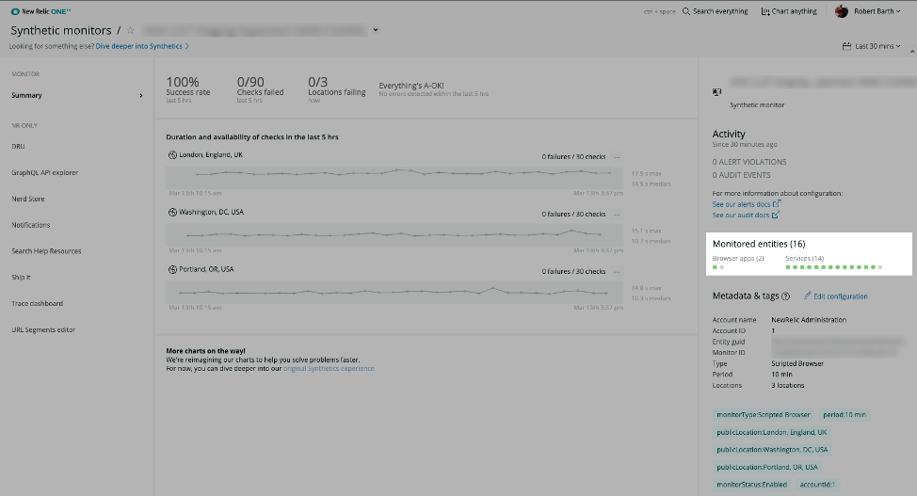The height and width of the screenshot is (496, 917).
Task: Click the Washington, DC, USA duration chart
Action: (x=394, y=235)
